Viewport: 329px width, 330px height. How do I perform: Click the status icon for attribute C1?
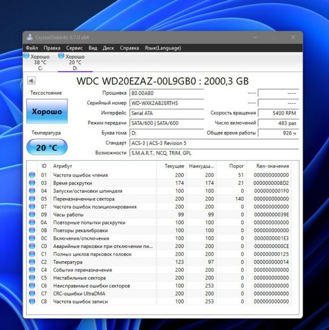[32, 254]
